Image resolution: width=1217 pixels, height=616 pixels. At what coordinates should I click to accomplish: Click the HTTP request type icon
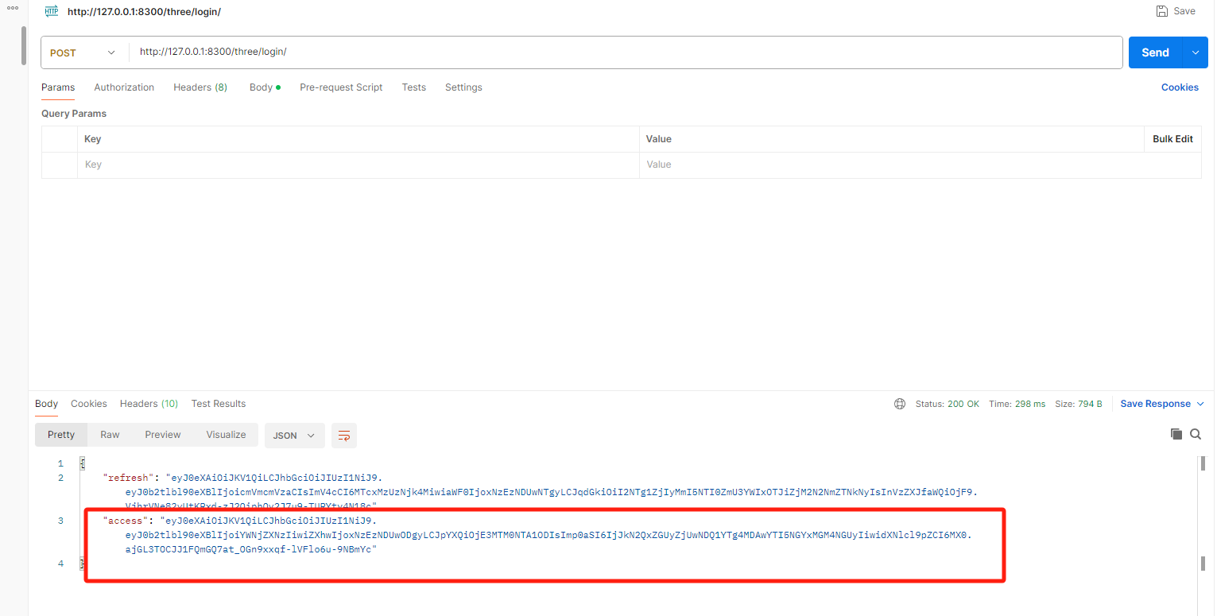[x=52, y=11]
